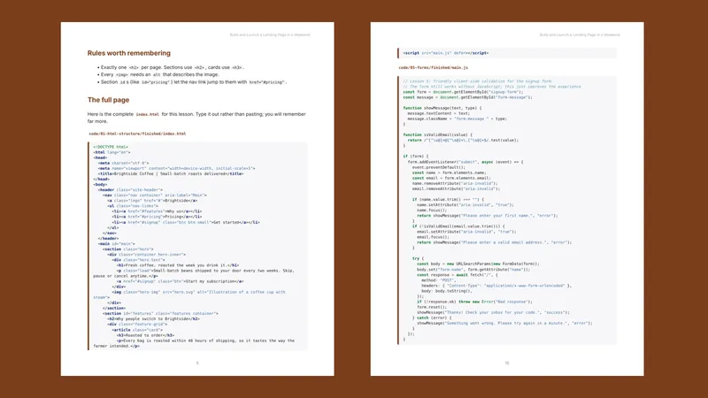Click the 'event.preventDefault();' line
The width and height of the screenshot is (708, 398).
438,167
